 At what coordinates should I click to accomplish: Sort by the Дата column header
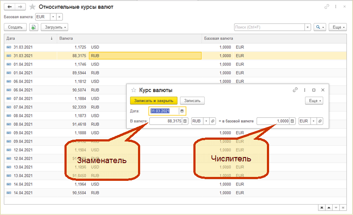click(x=26, y=39)
